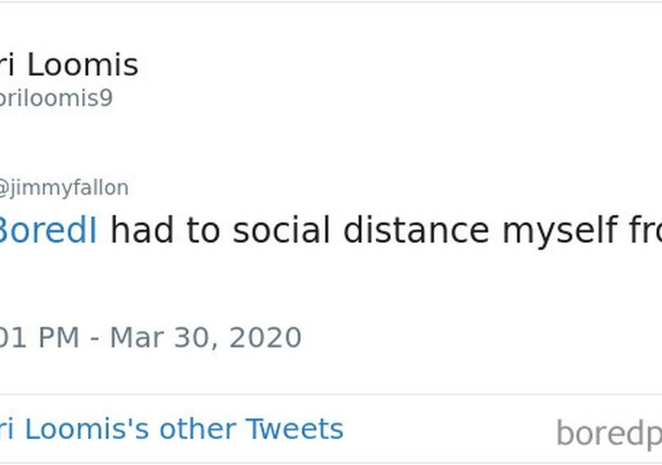Image resolution: width=662 pixels, height=465 pixels.
Task: Click the boredp watermark text
Action: pos(607,434)
